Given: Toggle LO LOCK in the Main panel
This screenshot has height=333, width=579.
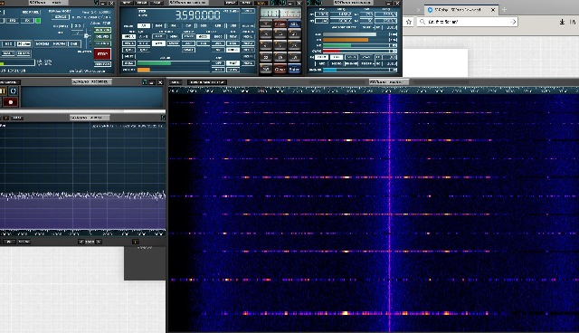Looking at the screenshot, I should [x=102, y=43].
